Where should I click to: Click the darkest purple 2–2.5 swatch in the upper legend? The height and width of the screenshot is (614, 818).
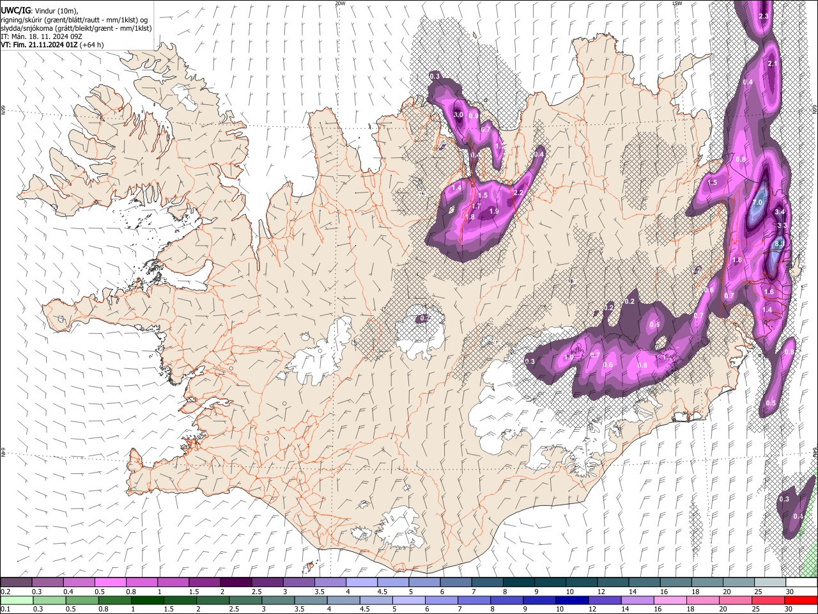click(236, 582)
